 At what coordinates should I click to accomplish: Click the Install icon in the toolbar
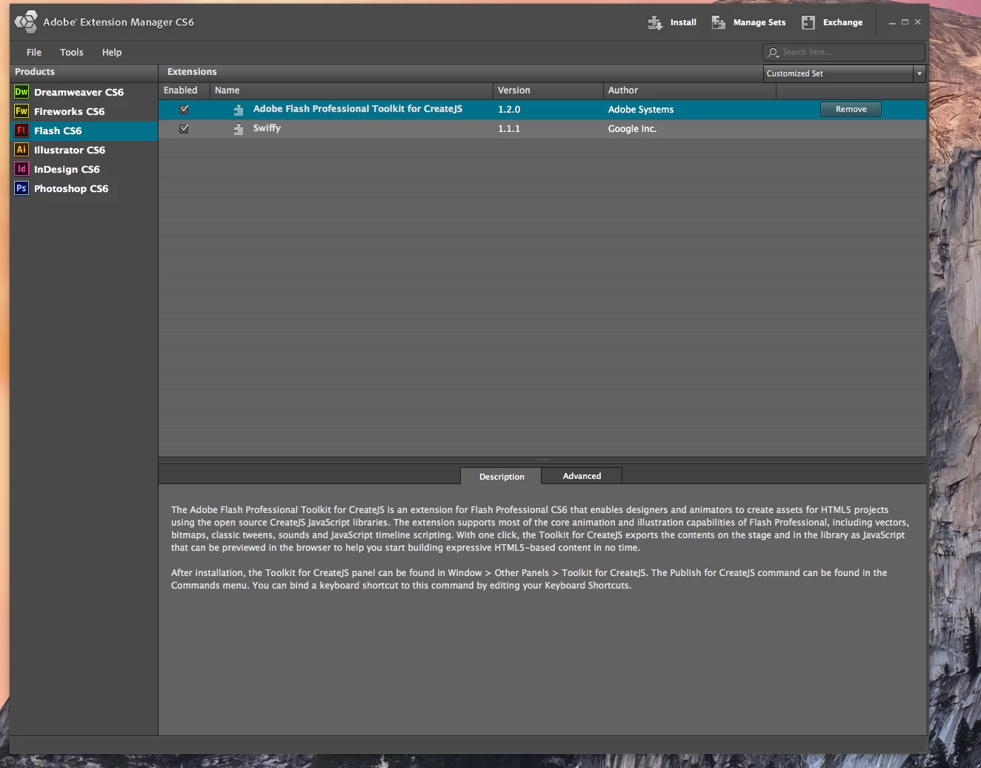[655, 23]
